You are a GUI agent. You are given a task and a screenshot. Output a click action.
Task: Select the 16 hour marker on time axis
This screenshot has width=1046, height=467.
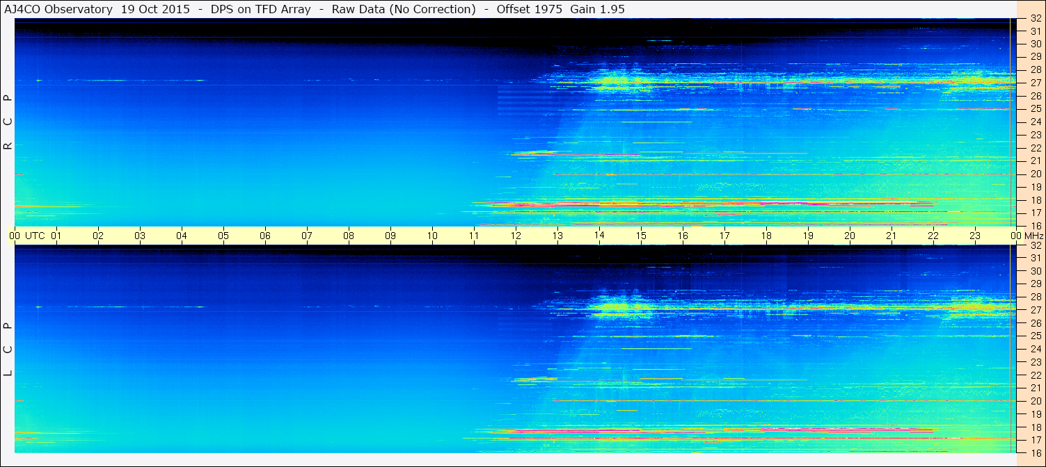(x=683, y=236)
